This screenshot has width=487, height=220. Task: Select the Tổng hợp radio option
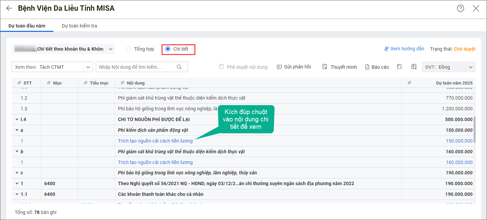pos(129,49)
